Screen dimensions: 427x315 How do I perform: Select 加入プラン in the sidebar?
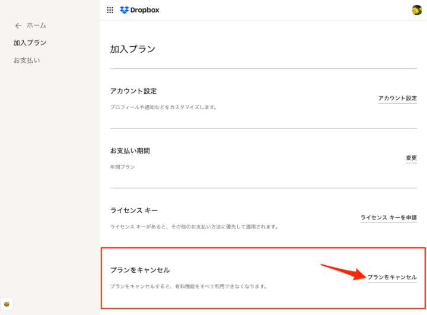30,43
